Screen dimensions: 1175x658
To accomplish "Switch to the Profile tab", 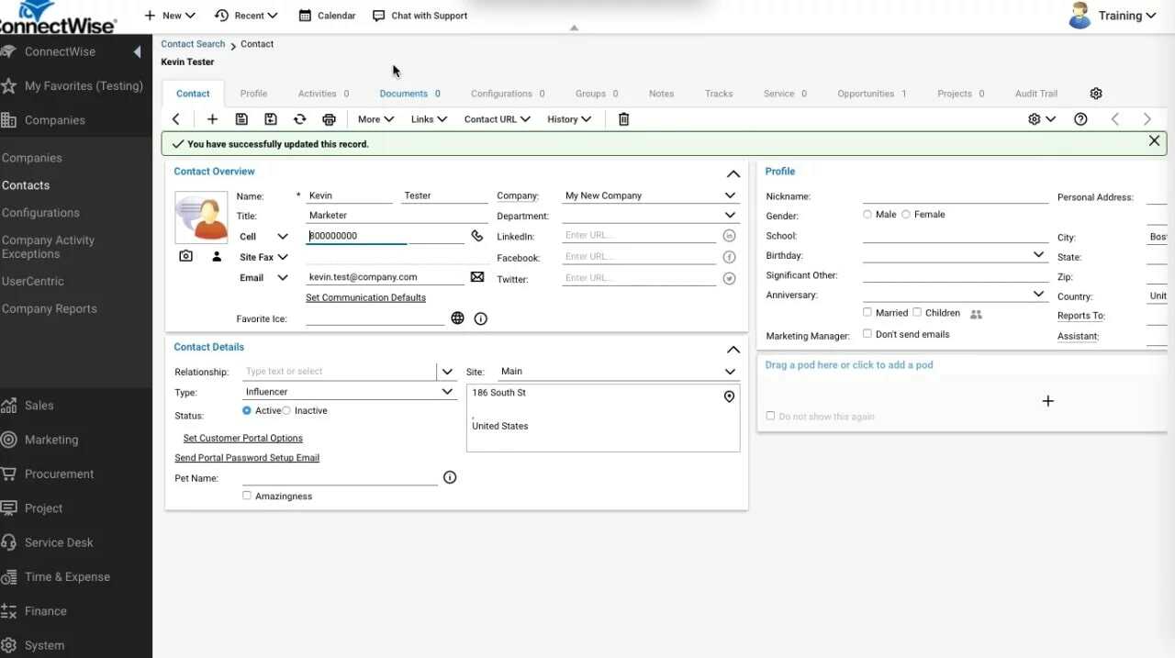I will click(253, 94).
